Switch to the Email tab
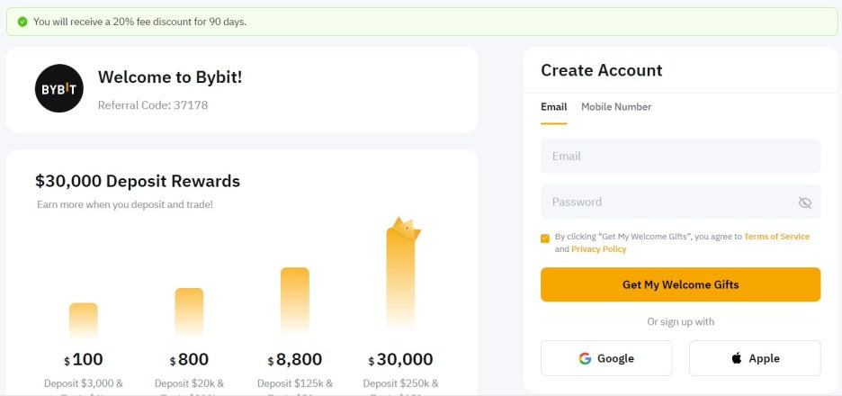This screenshot has height=396, width=842. pos(553,107)
